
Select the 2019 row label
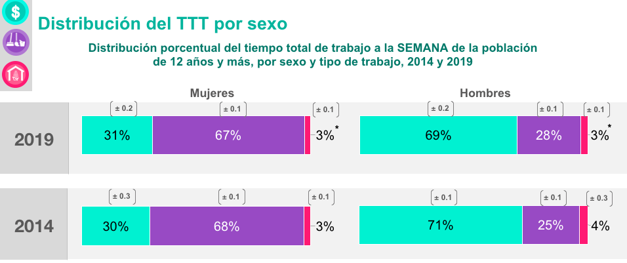pos(34,138)
